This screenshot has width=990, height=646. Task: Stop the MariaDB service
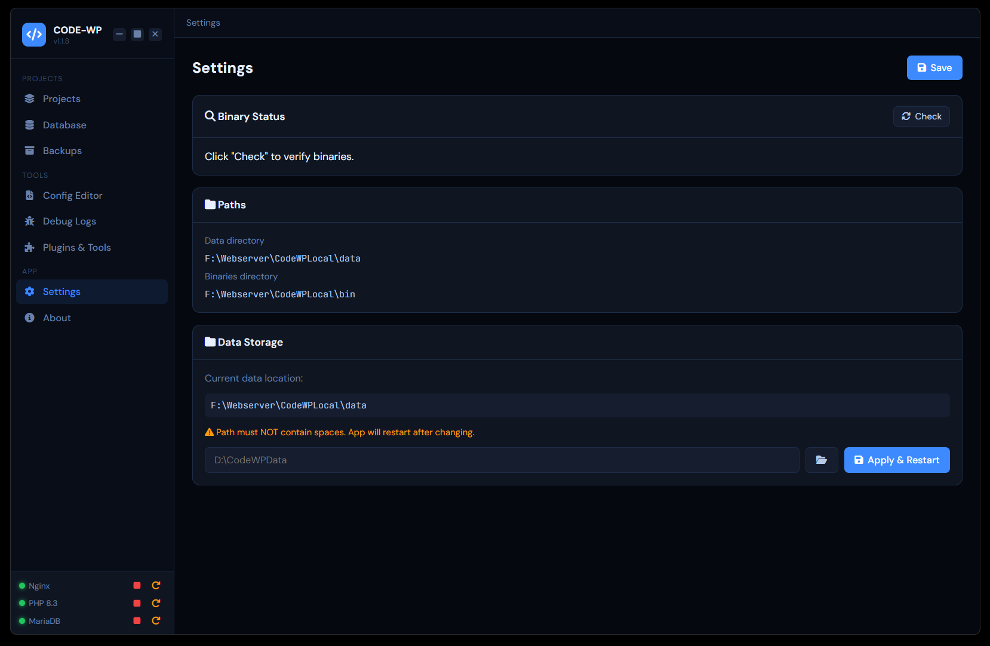click(x=137, y=621)
